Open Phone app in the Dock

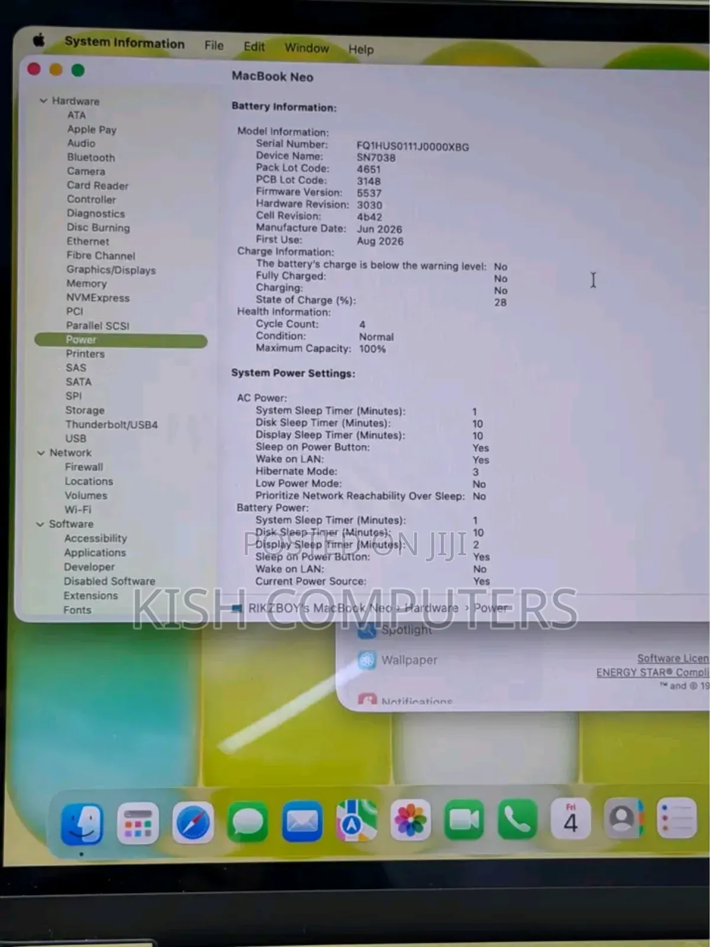pos(518,819)
